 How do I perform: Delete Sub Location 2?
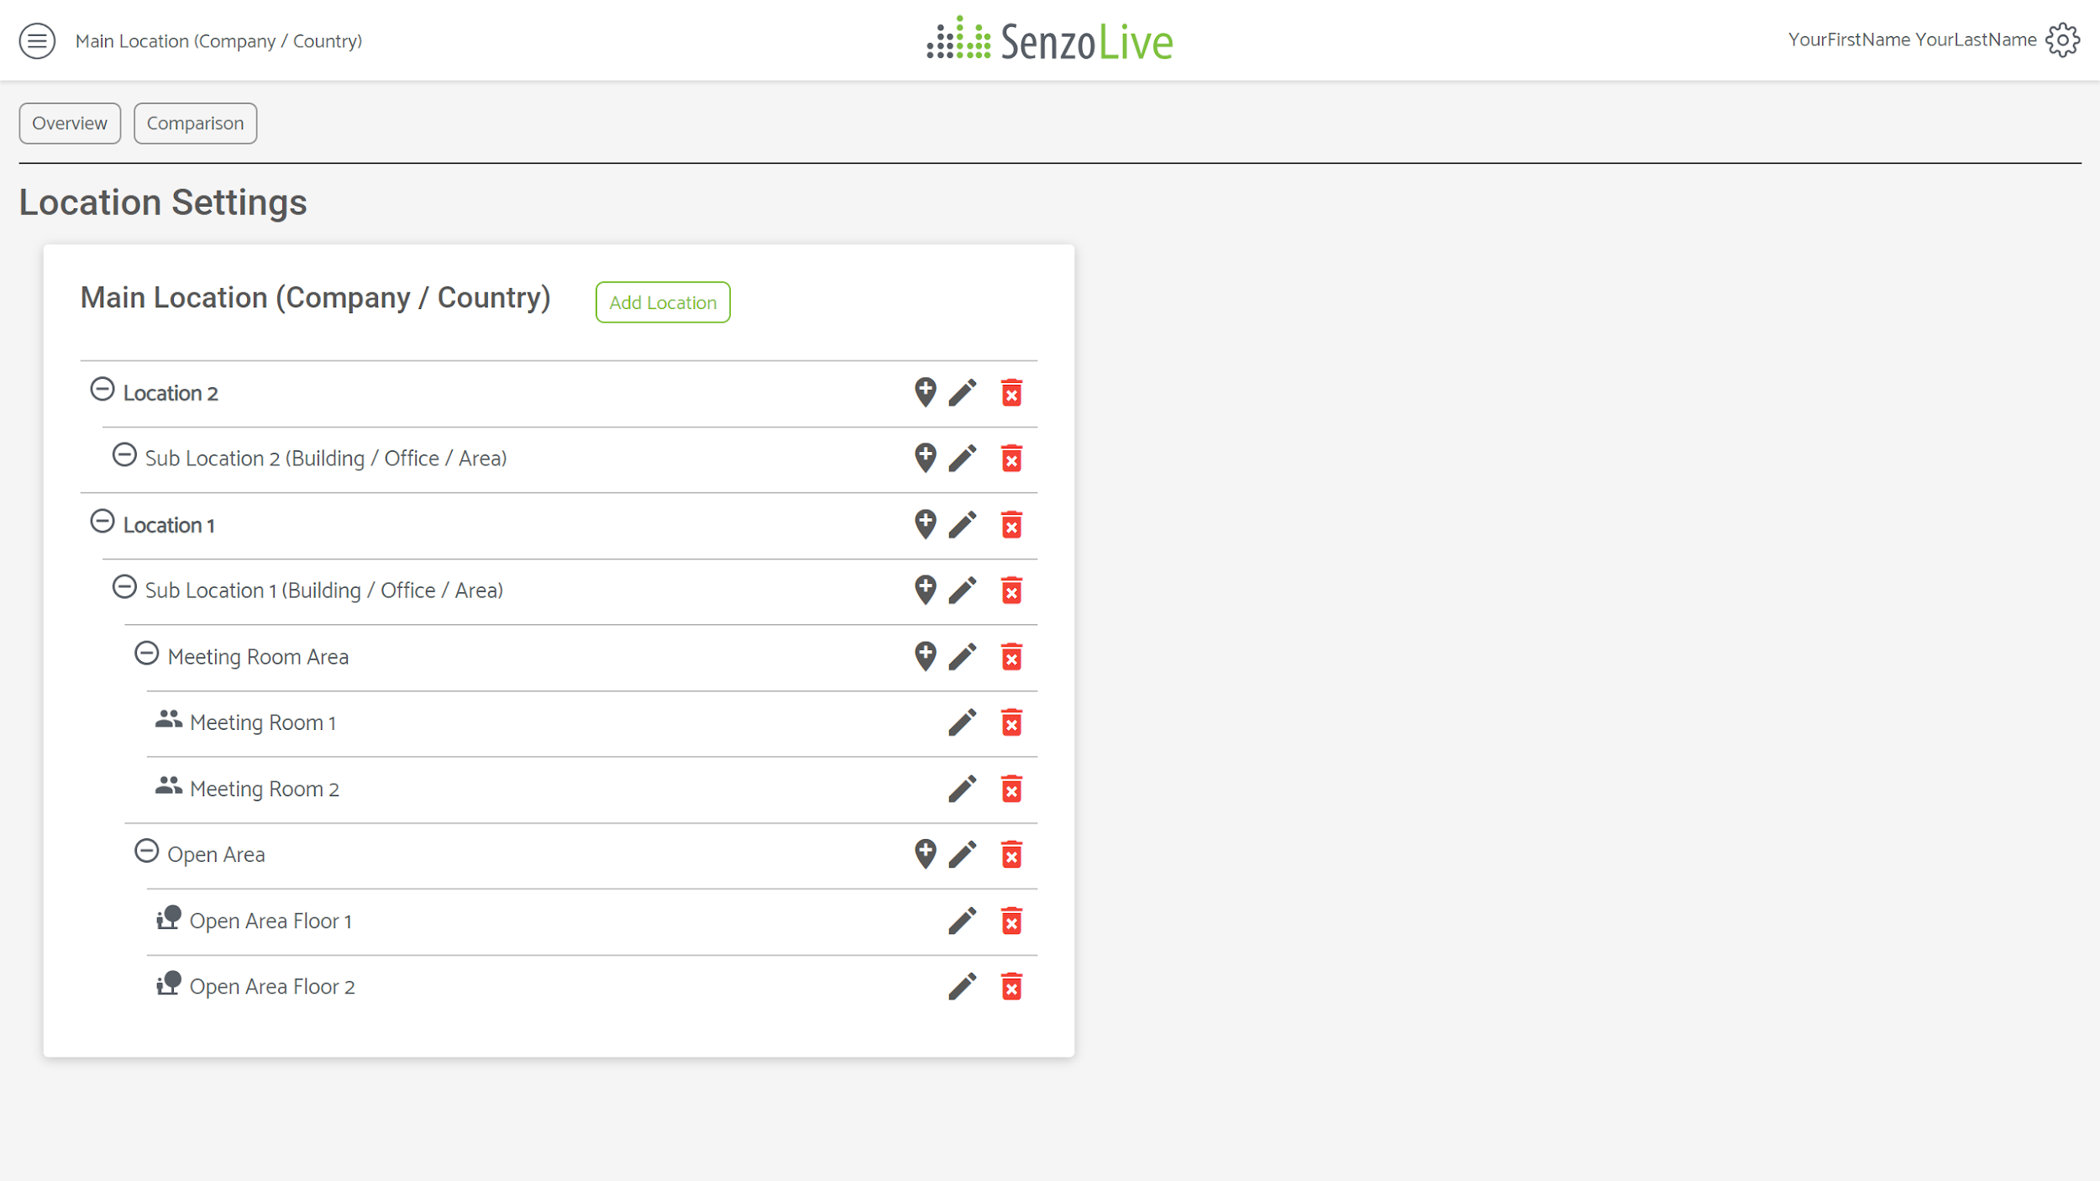click(x=1011, y=458)
